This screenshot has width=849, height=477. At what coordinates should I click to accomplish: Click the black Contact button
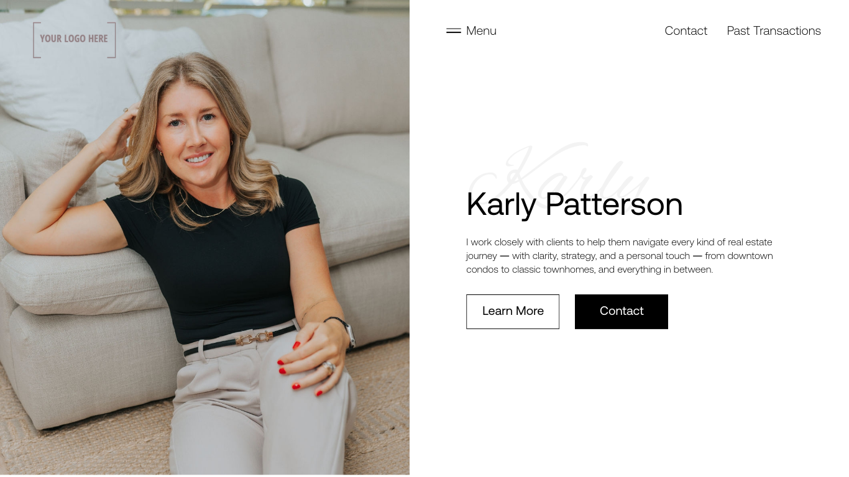pyautogui.click(x=622, y=312)
